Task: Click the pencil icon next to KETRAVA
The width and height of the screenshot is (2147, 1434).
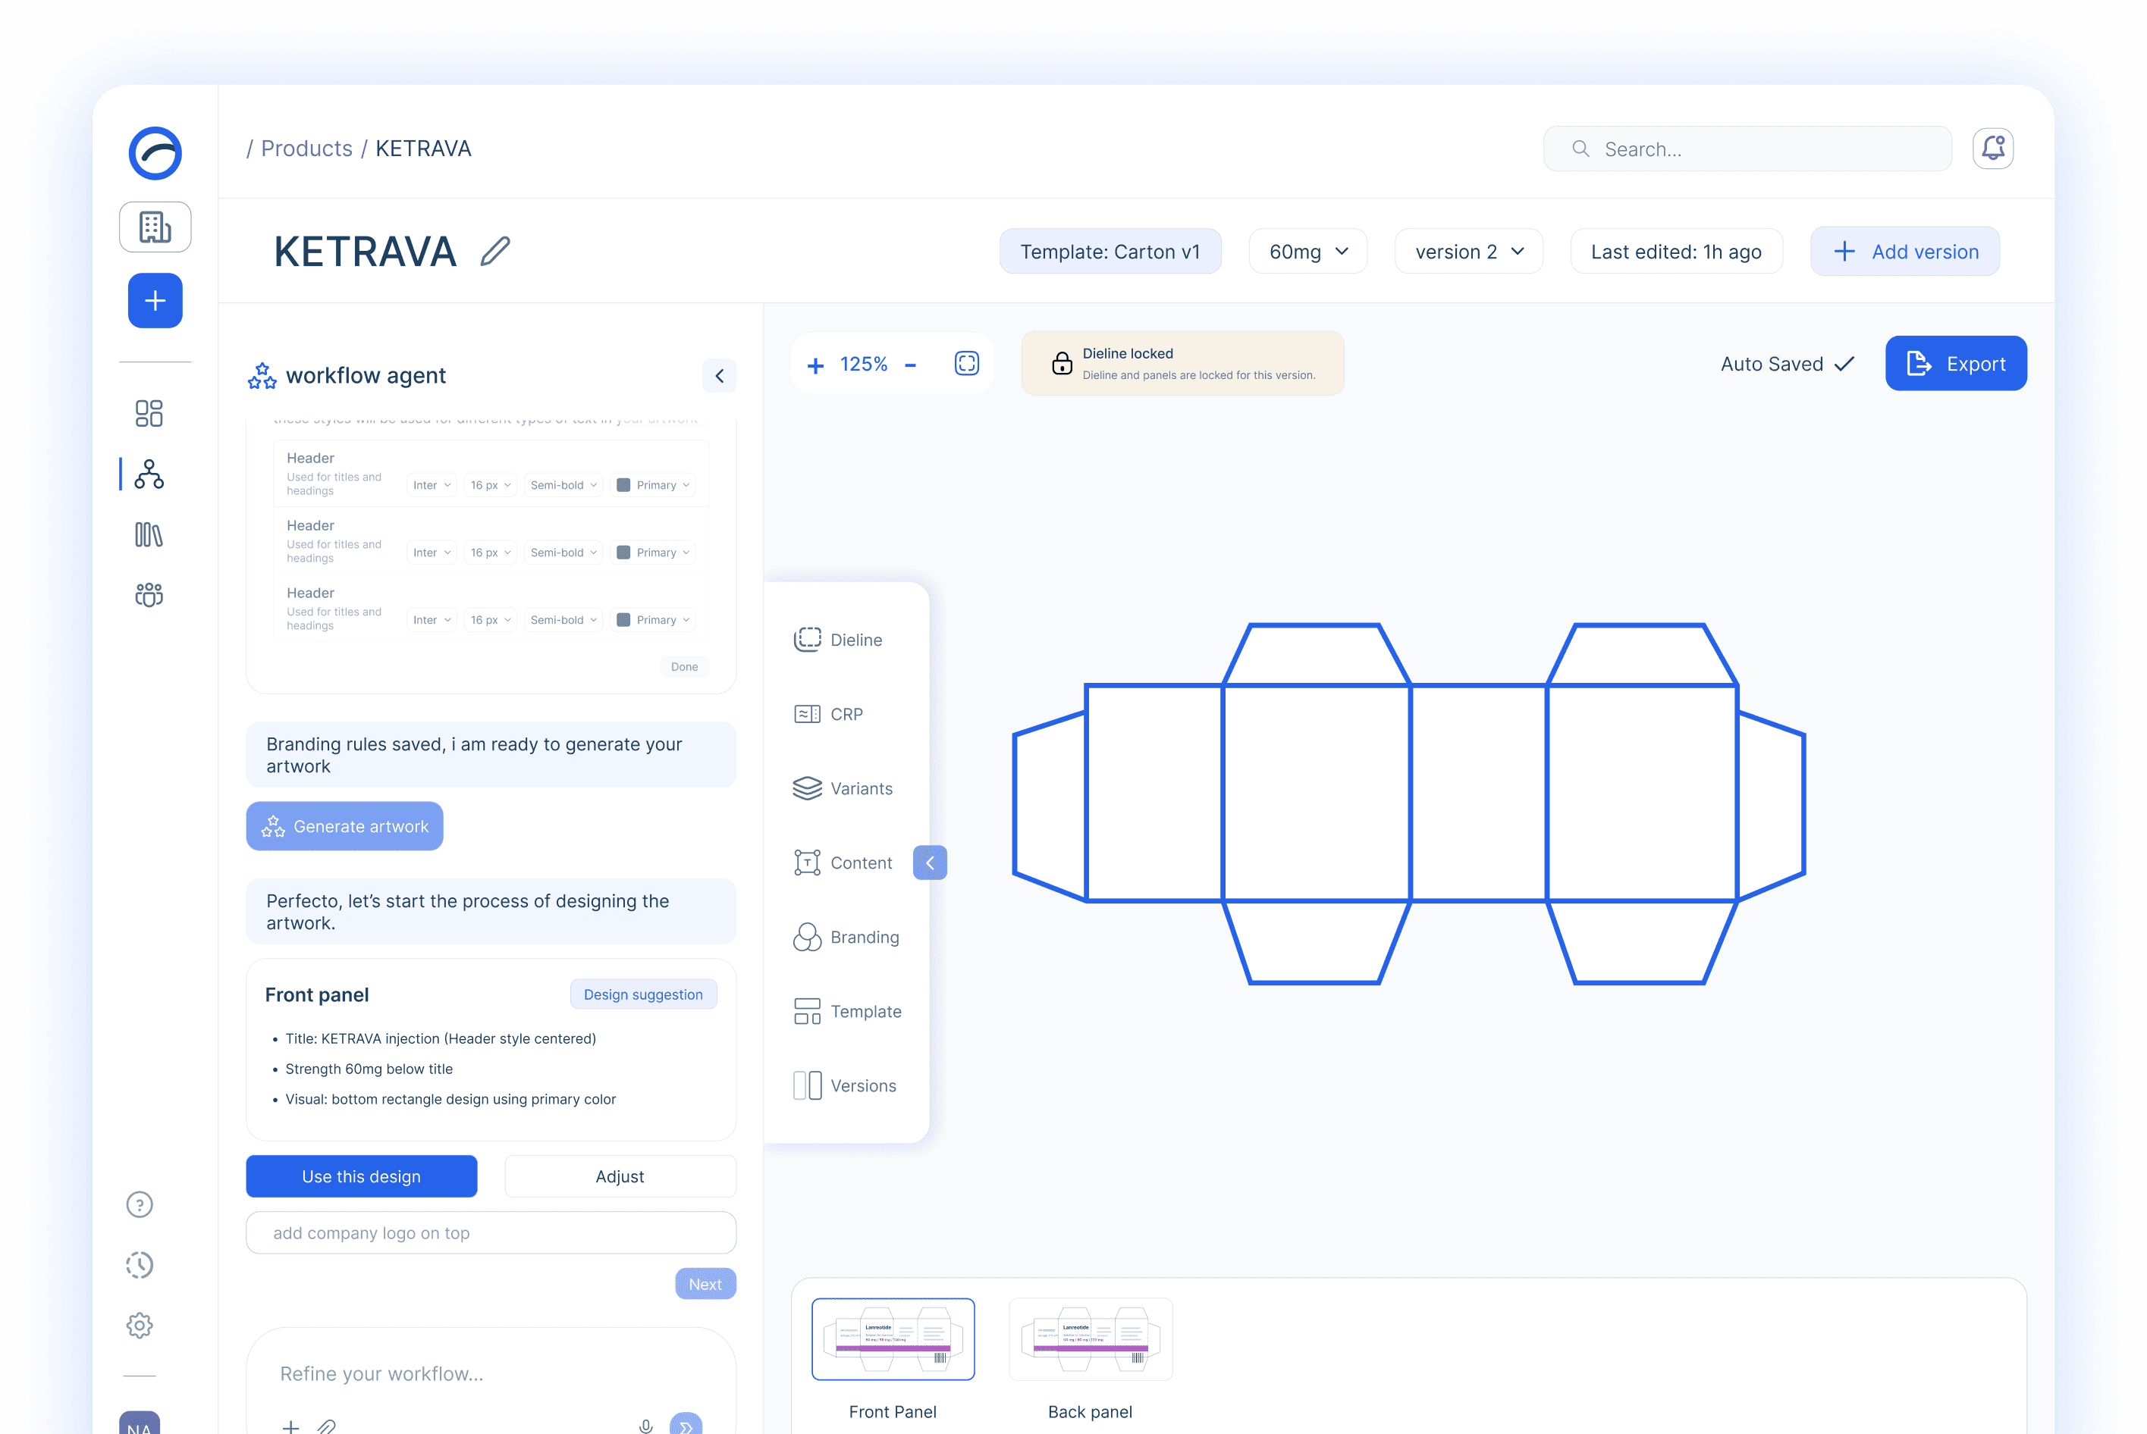Action: tap(495, 251)
